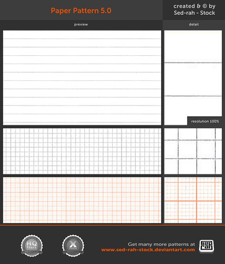Click the HQ Stock badge
The height and width of the screenshot is (264, 225).
[x=32, y=246]
